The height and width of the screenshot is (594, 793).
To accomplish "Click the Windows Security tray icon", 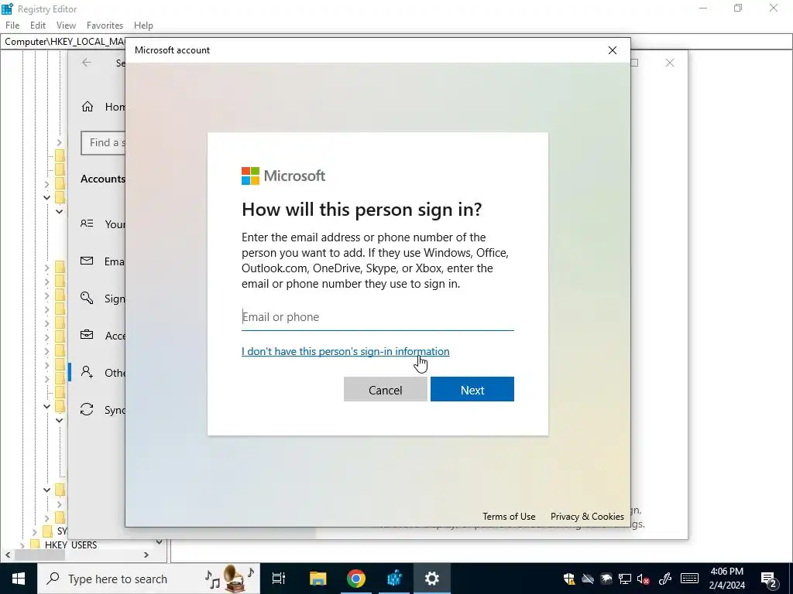I will click(x=569, y=579).
